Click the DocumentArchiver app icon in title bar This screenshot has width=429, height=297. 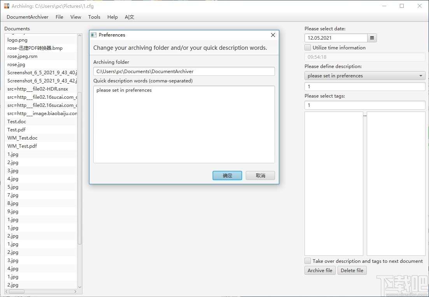tap(7, 6)
